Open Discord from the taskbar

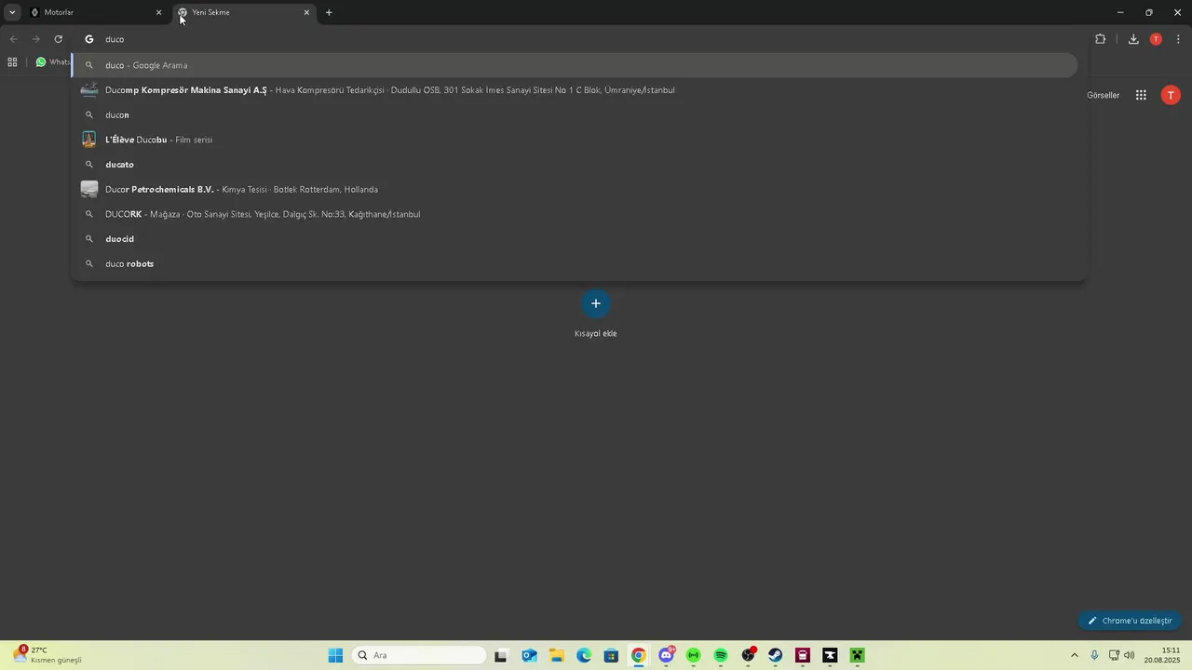[x=666, y=655]
